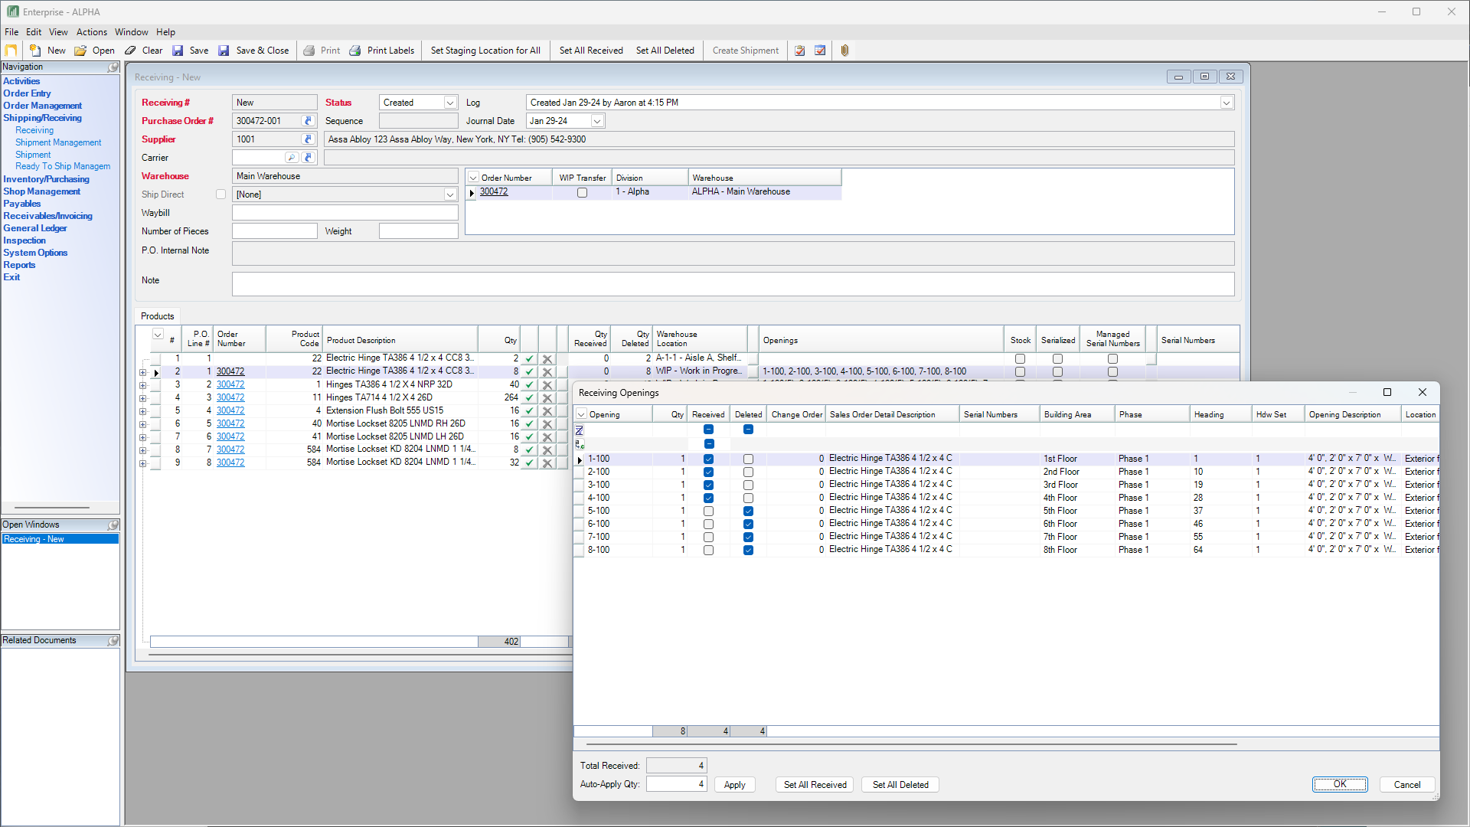Click the Save & Close disk icon
This screenshot has height=827, width=1470.
point(224,51)
